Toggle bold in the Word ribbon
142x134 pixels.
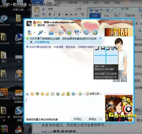(50, 14)
